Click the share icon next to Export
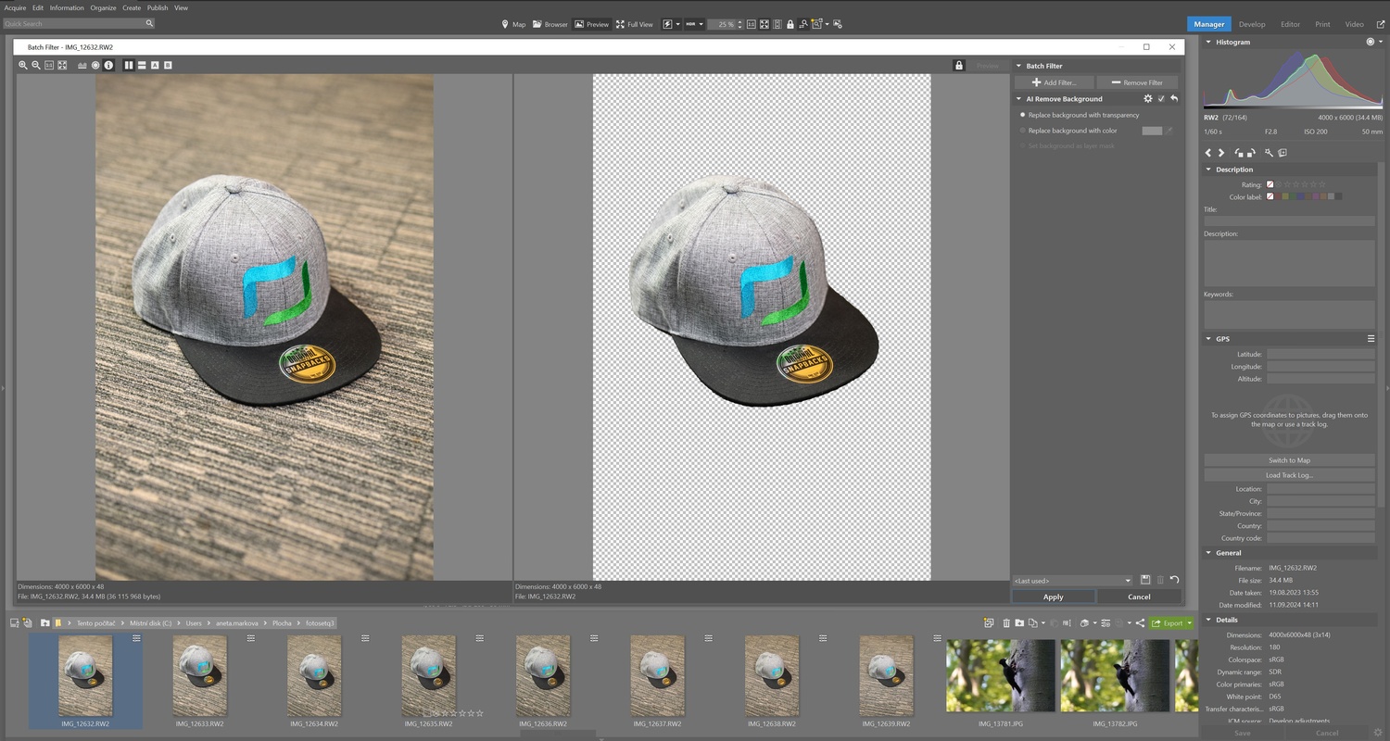The image size is (1390, 741). click(1140, 623)
